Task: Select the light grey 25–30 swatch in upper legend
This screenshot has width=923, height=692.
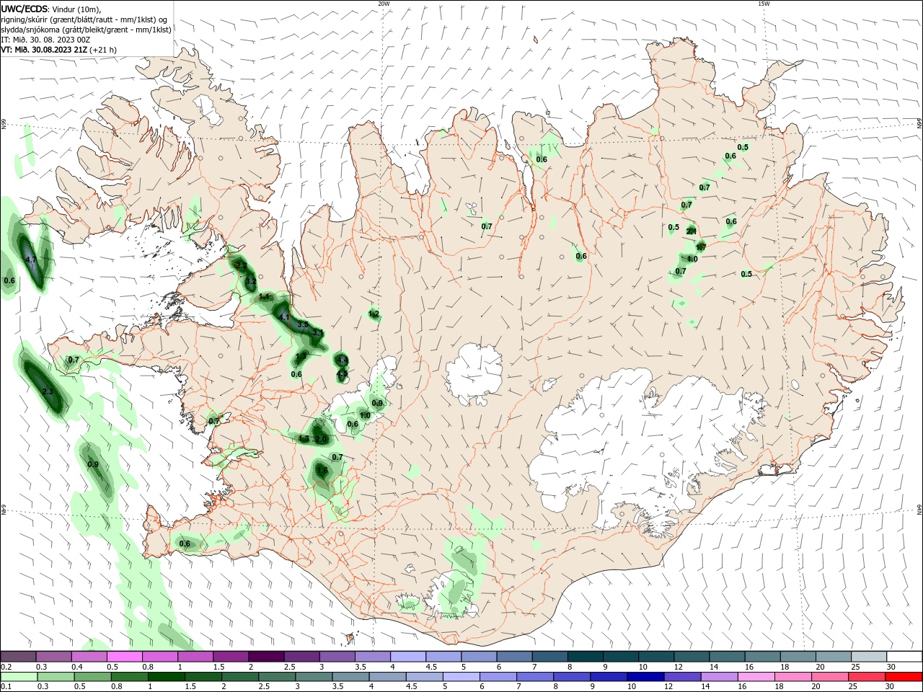Action: [x=869, y=657]
